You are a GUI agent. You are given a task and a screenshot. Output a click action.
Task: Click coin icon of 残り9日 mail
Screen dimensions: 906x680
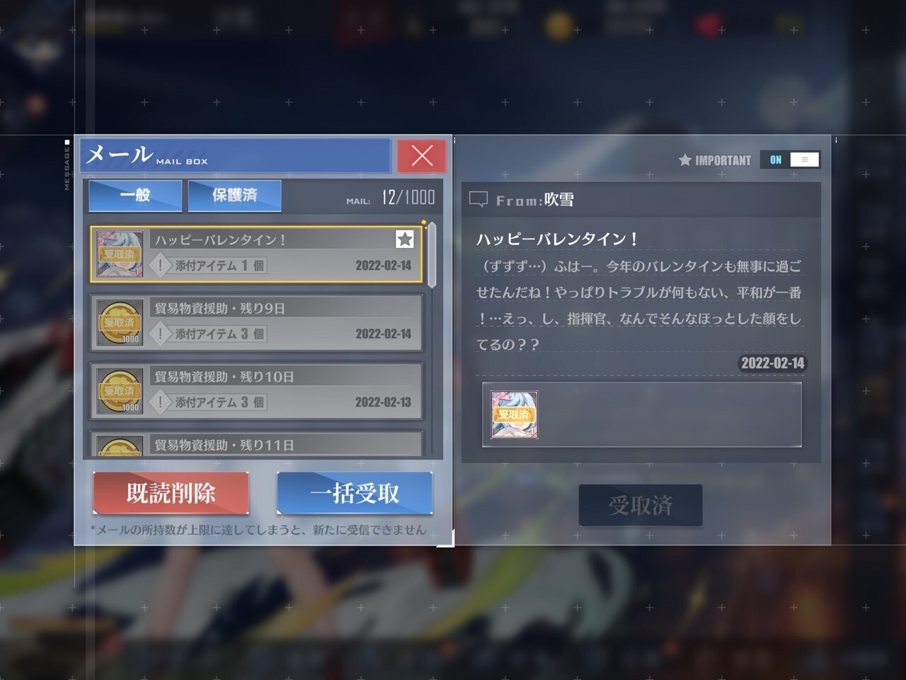click(119, 323)
